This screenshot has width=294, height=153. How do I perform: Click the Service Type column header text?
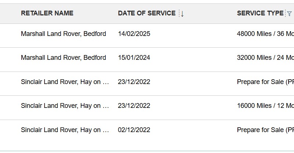click(x=260, y=13)
